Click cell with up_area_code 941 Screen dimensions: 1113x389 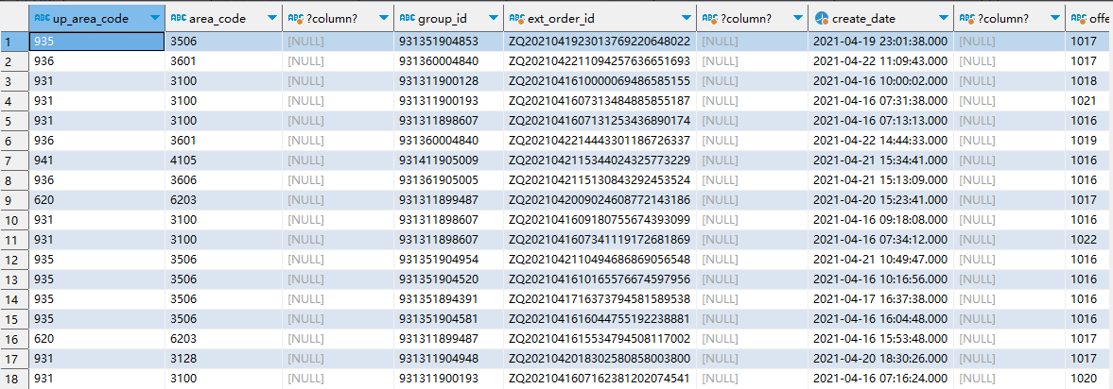(96, 161)
